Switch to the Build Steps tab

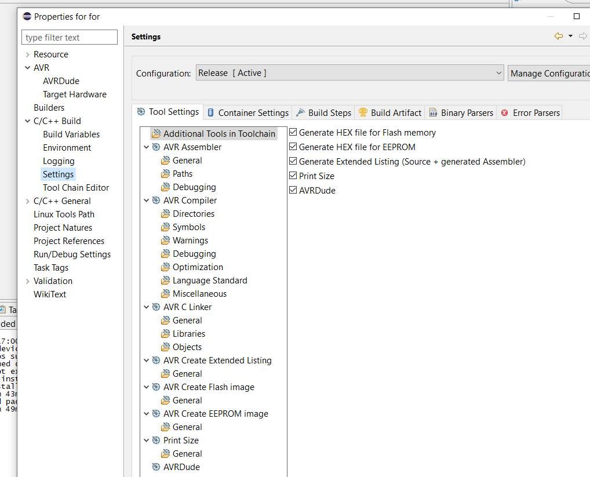click(324, 113)
